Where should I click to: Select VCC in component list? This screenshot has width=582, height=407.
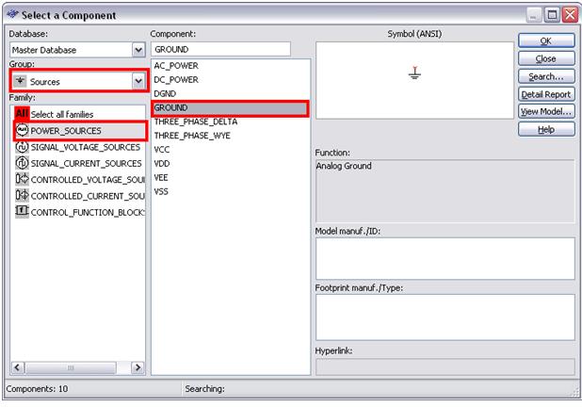pyautogui.click(x=162, y=150)
